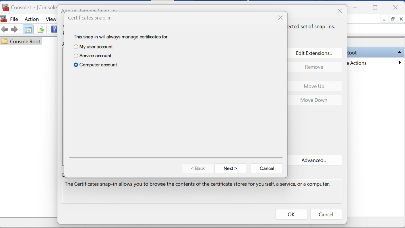Select the Service account radio button
This screenshot has width=405, height=228.
click(76, 56)
